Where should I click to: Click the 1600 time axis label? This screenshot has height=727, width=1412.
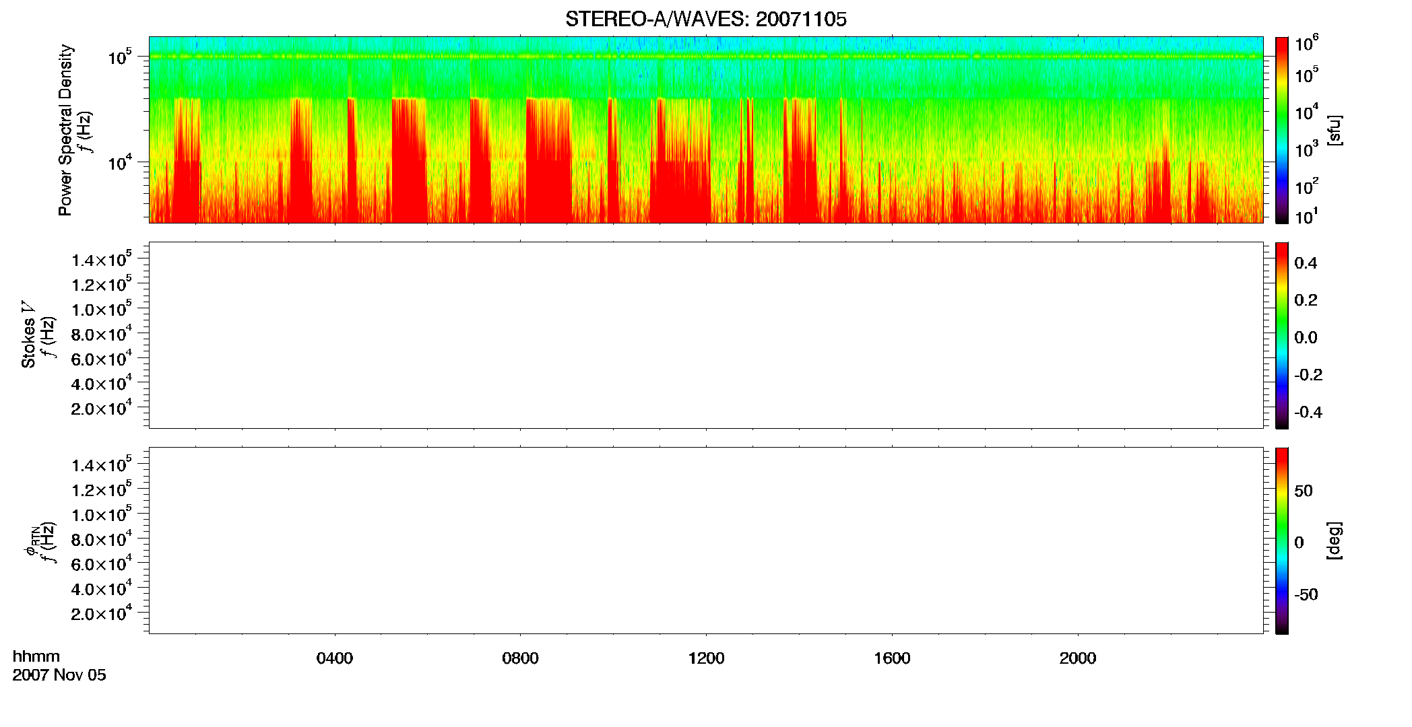coord(892,658)
